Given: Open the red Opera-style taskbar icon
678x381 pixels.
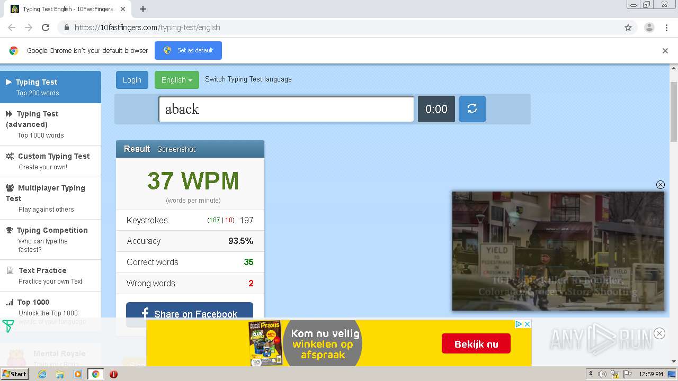Looking at the screenshot, I should [113, 374].
